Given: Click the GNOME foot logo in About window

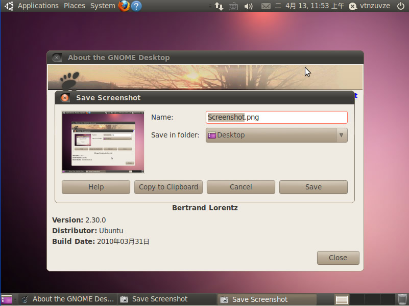Looking at the screenshot, I should pyautogui.click(x=69, y=81).
